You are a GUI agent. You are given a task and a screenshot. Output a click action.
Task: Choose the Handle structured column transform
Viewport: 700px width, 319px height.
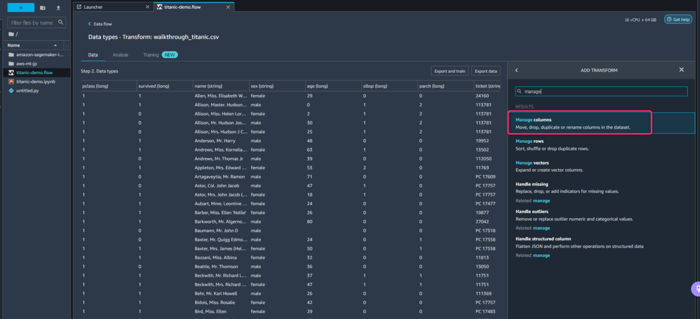[x=601, y=247]
